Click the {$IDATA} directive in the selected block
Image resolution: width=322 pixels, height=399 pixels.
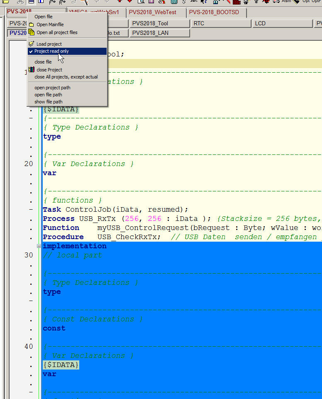pyautogui.click(x=61, y=365)
